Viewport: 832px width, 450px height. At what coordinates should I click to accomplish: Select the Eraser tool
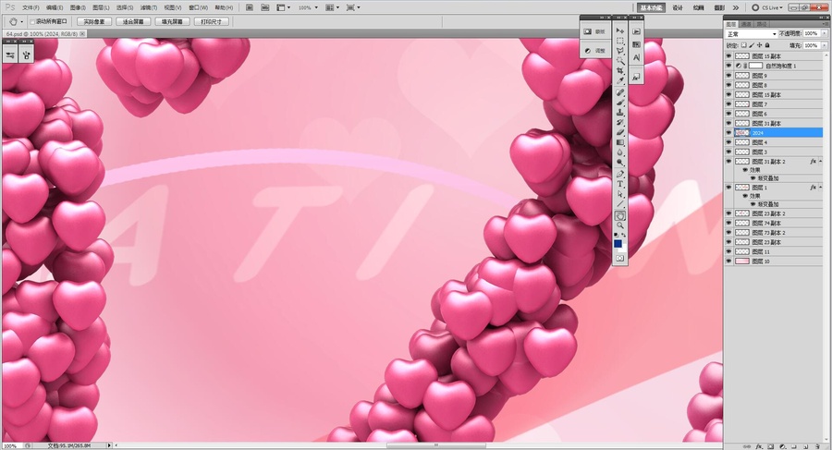click(x=619, y=133)
